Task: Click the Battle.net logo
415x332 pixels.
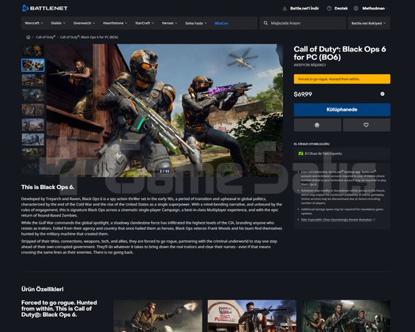Action: (x=45, y=8)
